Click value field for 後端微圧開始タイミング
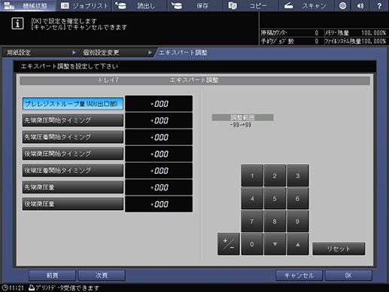The width and height of the screenshot is (389, 292). pyautogui.click(x=159, y=154)
